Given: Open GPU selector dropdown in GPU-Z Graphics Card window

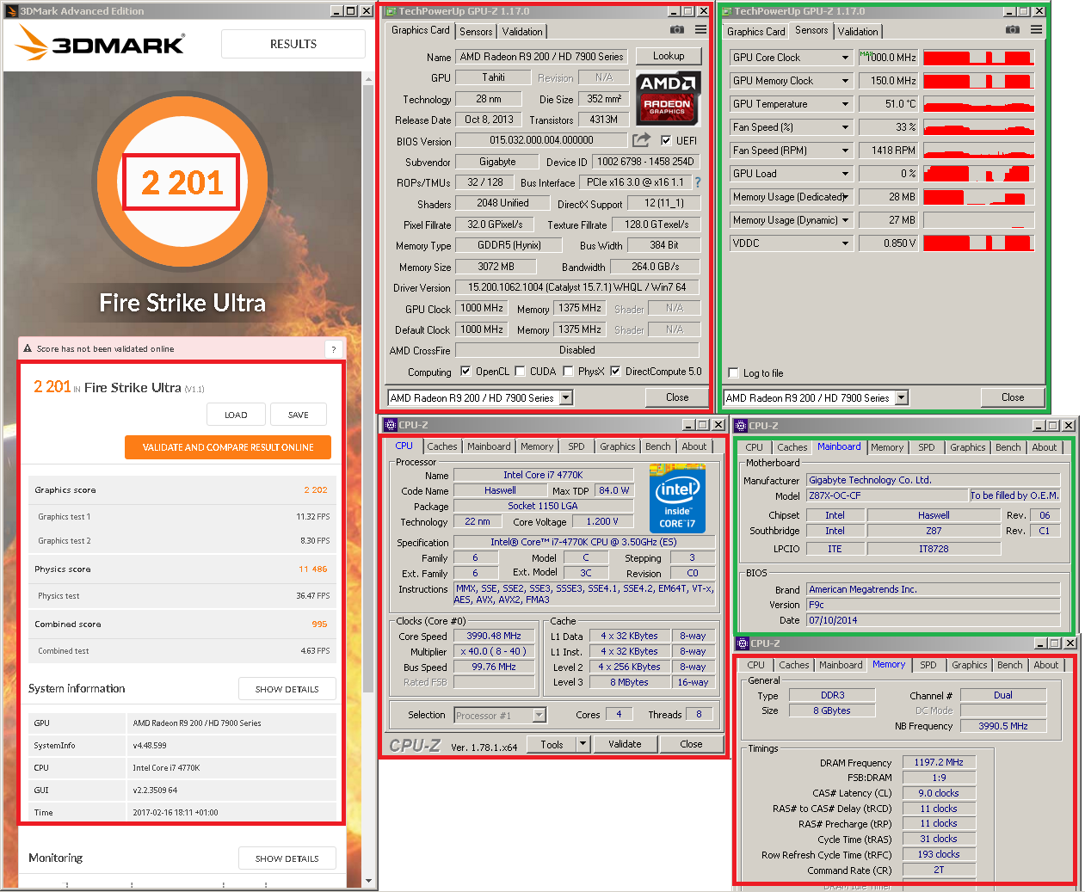Looking at the screenshot, I should pyautogui.click(x=566, y=397).
